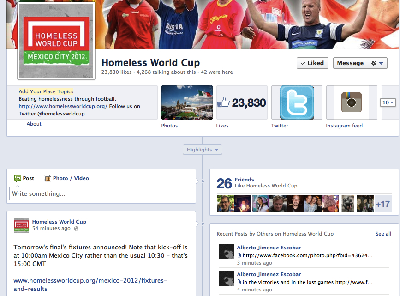Click the thumbs-up Likes count tile
The image size is (400, 296).
(242, 103)
